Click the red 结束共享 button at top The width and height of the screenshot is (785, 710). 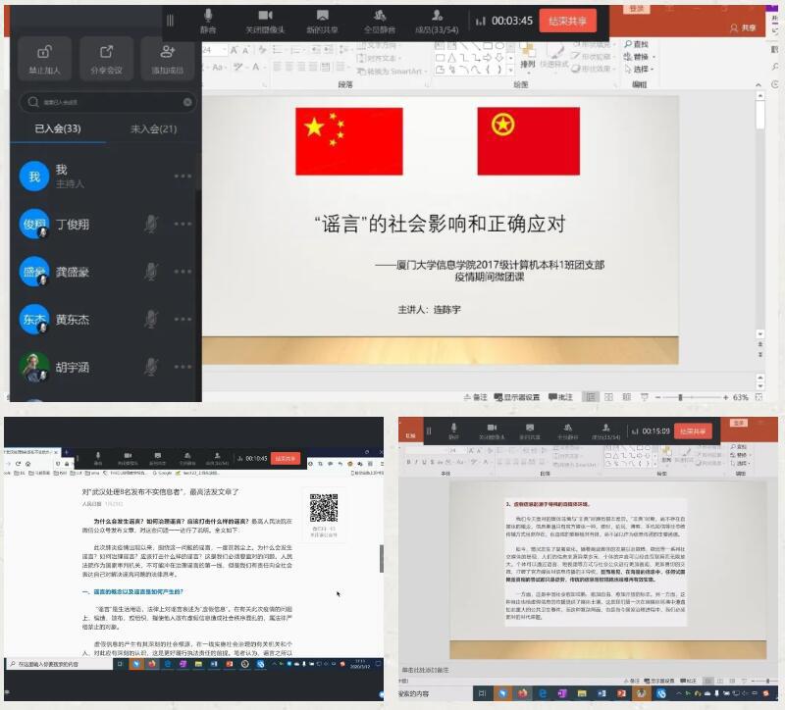567,21
